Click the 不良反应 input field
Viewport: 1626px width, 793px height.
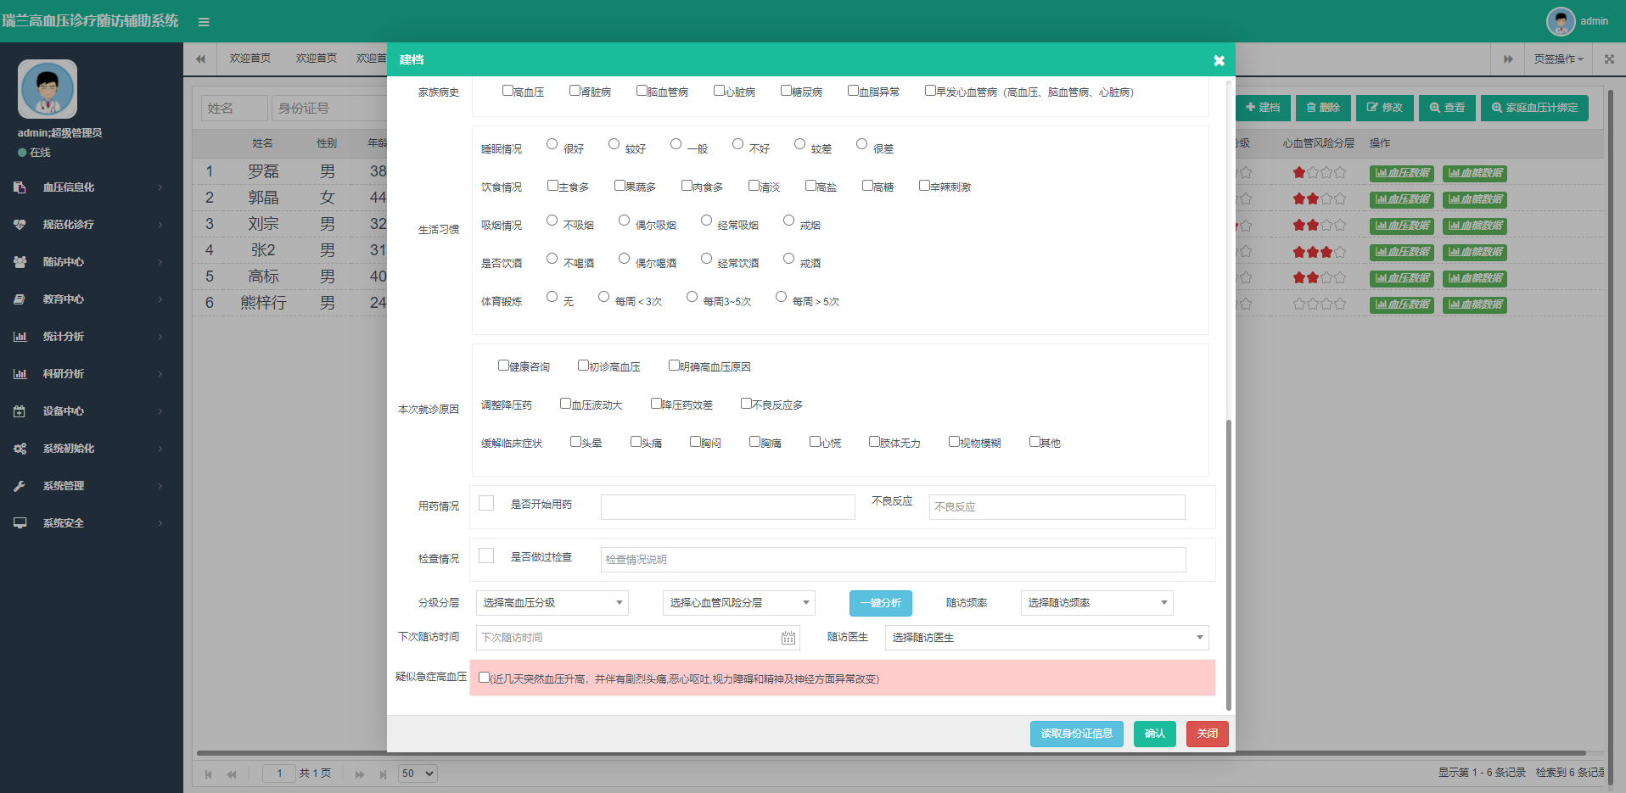point(1057,507)
